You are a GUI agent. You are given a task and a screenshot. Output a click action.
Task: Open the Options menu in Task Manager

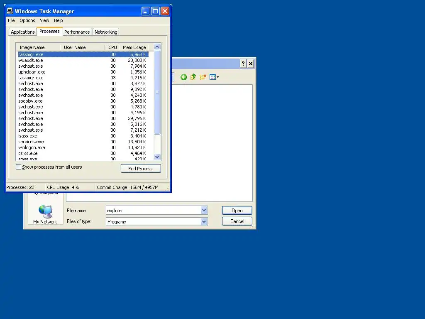[27, 20]
